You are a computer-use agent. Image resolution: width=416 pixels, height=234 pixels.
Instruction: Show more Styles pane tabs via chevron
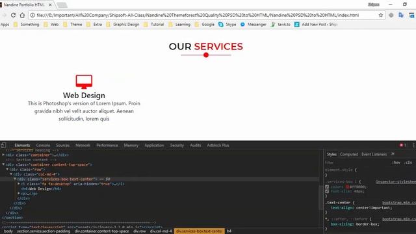coord(393,154)
